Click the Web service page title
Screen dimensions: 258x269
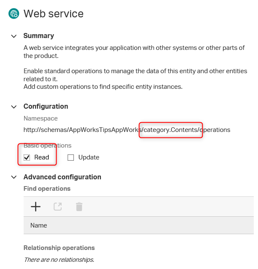pyautogui.click(x=54, y=14)
